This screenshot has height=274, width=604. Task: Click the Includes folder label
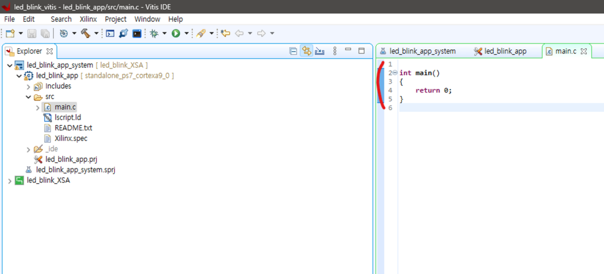point(58,86)
